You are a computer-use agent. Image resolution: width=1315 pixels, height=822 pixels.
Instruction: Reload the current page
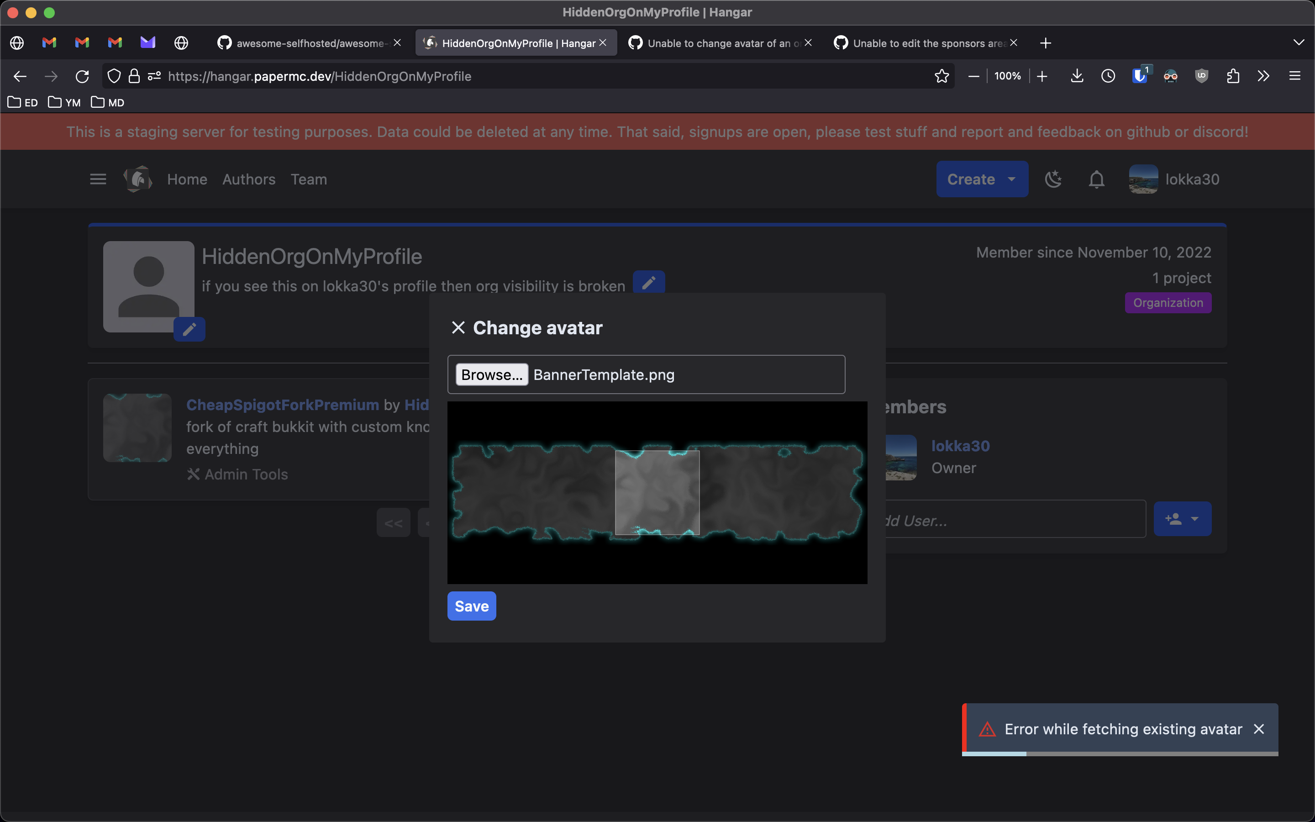point(82,76)
